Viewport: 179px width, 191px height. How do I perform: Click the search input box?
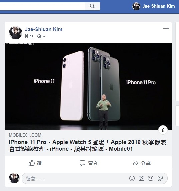click(x=42, y=6)
